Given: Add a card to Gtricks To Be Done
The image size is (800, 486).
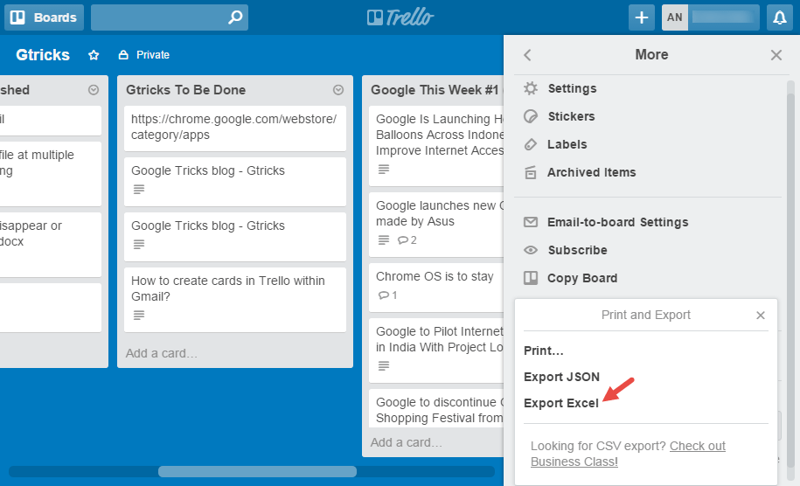Looking at the screenshot, I should [161, 353].
